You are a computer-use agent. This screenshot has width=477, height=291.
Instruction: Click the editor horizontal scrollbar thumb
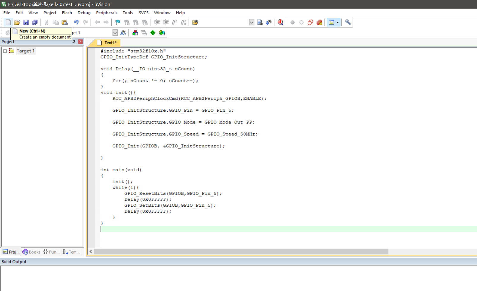(x=241, y=252)
